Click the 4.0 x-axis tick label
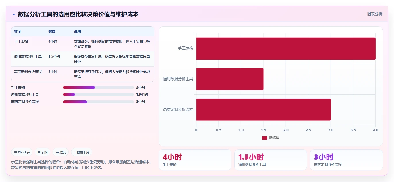The image size is (394, 182). coord(375,130)
